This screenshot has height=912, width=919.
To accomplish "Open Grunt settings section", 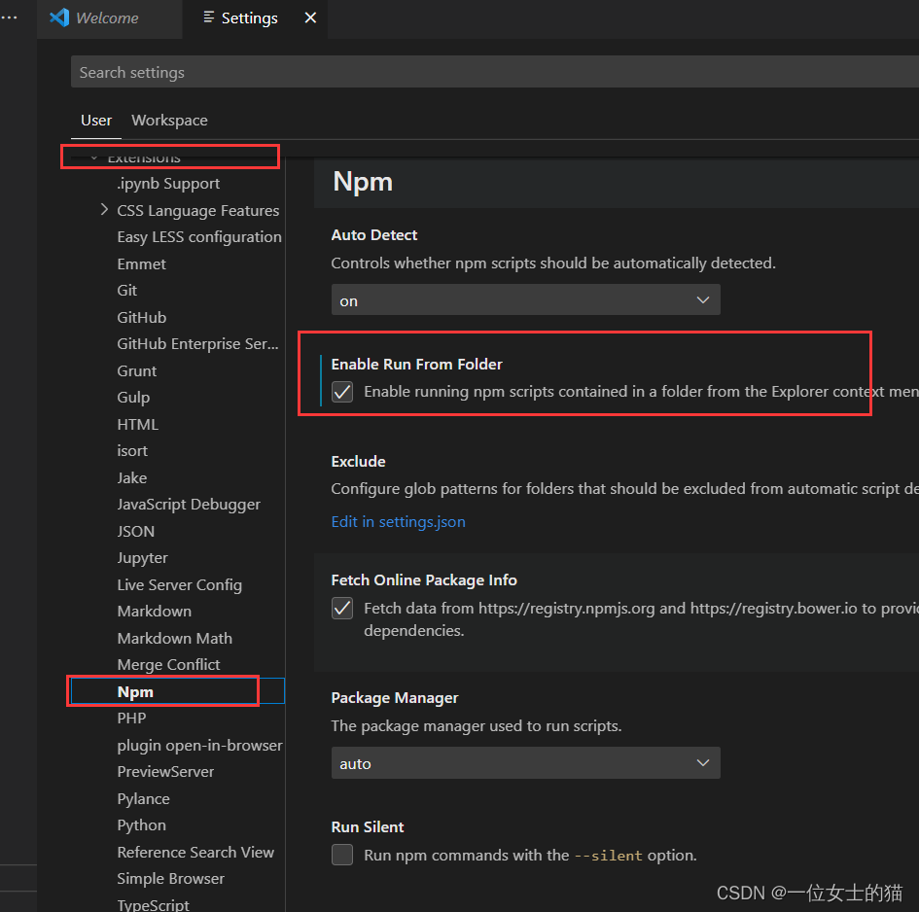I will point(136,371).
